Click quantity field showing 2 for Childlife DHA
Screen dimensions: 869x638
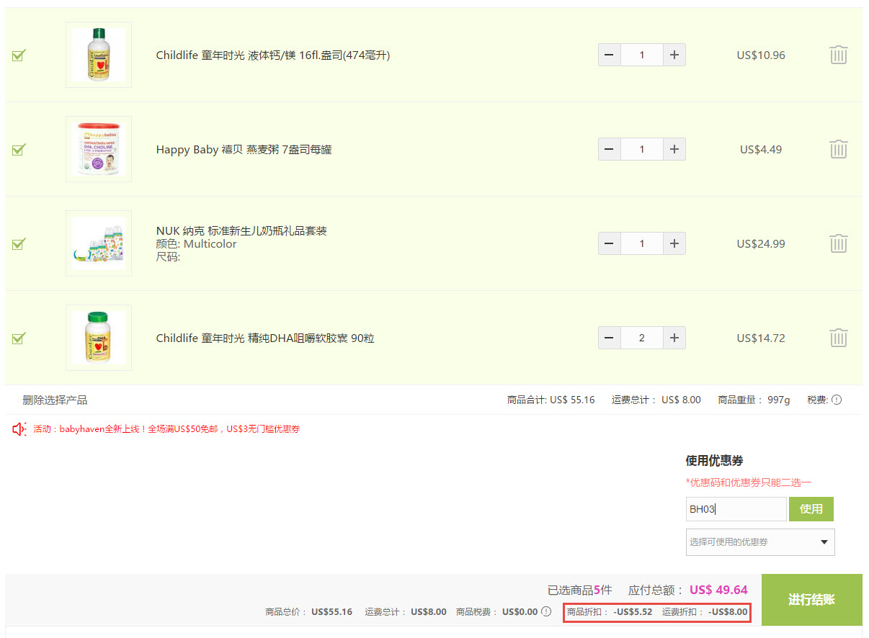pos(642,338)
